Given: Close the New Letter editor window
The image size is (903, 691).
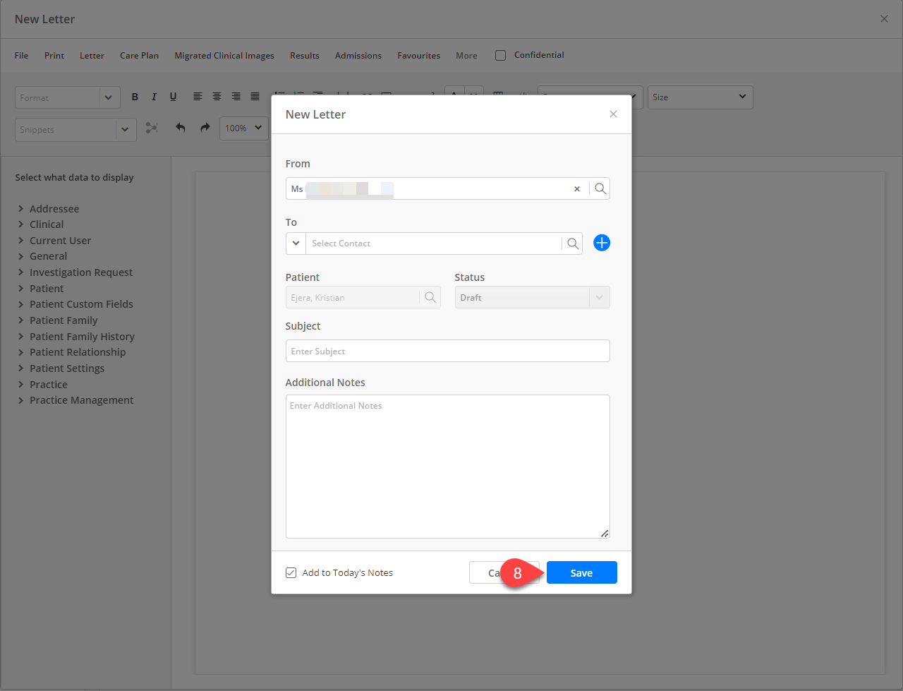Looking at the screenshot, I should (x=884, y=19).
